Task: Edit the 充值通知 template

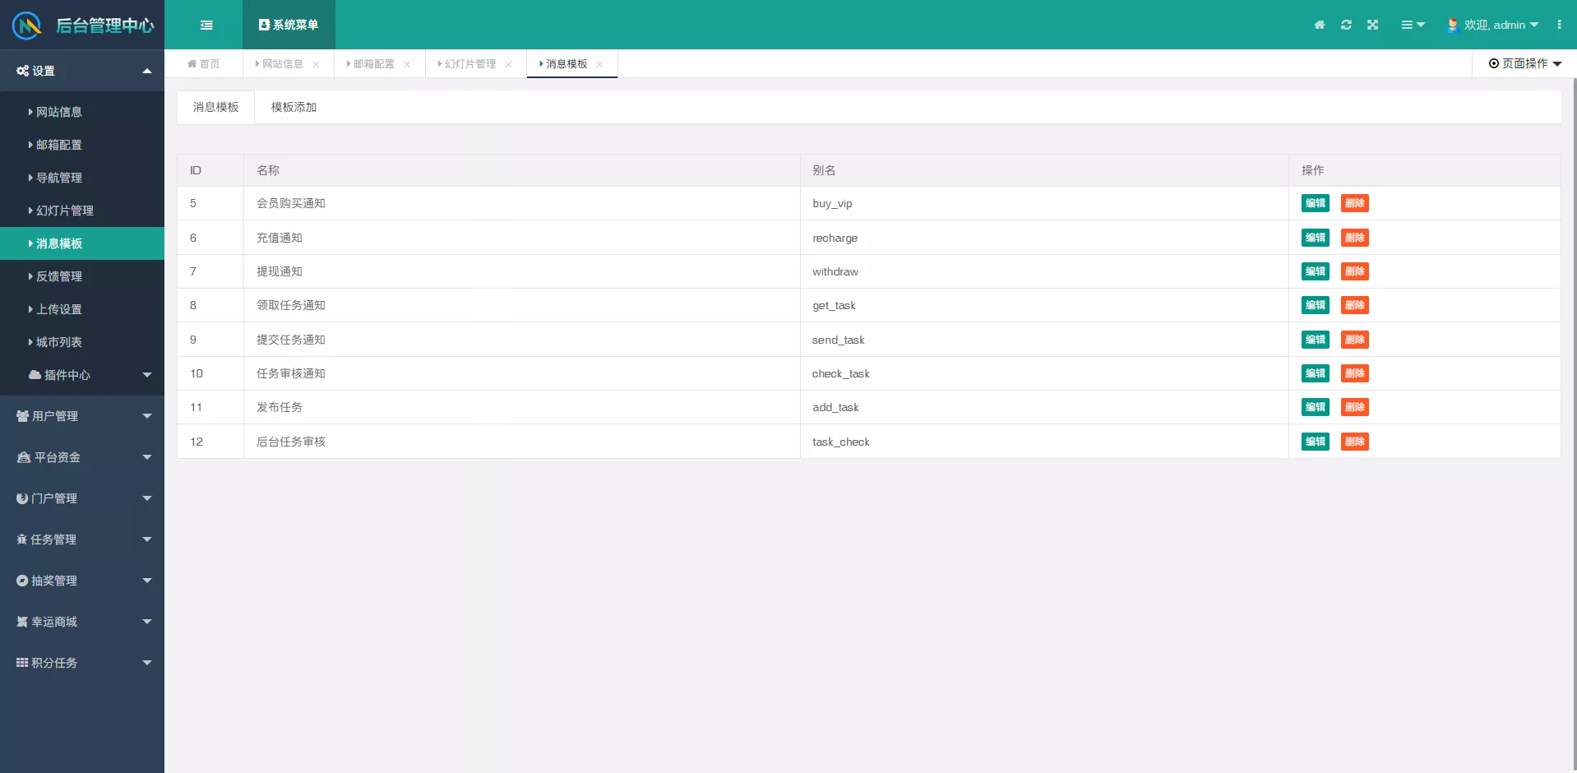Action: click(1315, 238)
